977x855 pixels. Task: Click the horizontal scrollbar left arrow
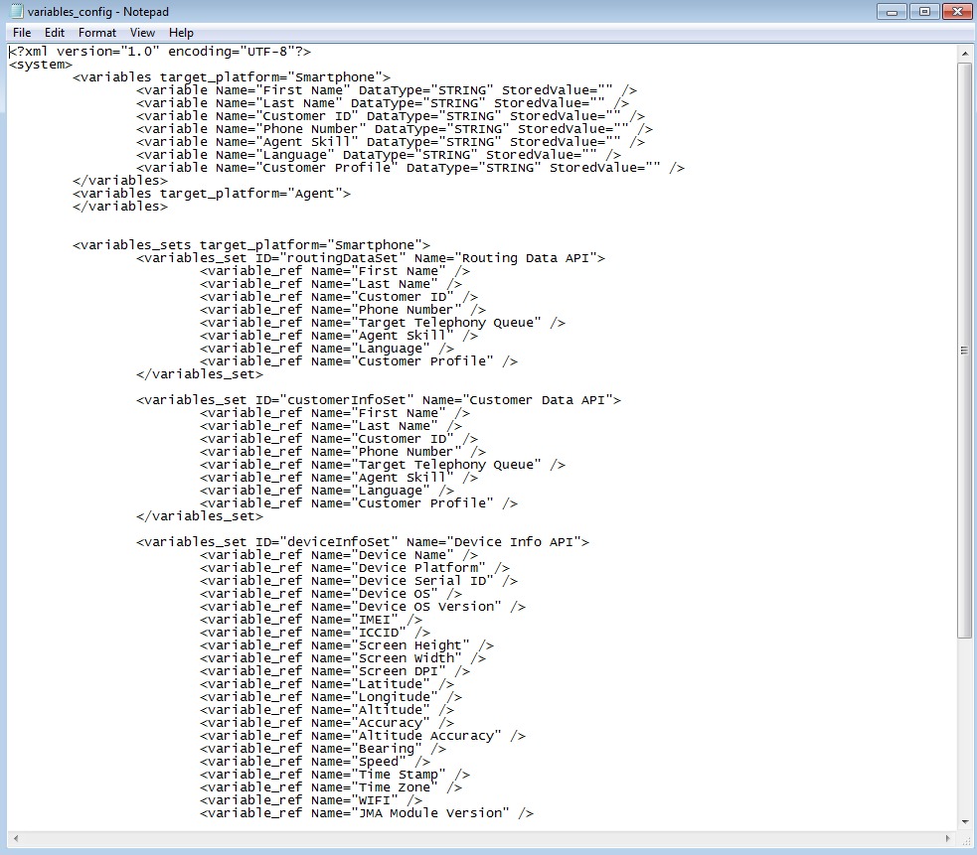pos(16,838)
